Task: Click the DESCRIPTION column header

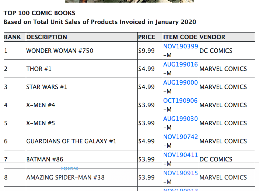Action: point(47,37)
